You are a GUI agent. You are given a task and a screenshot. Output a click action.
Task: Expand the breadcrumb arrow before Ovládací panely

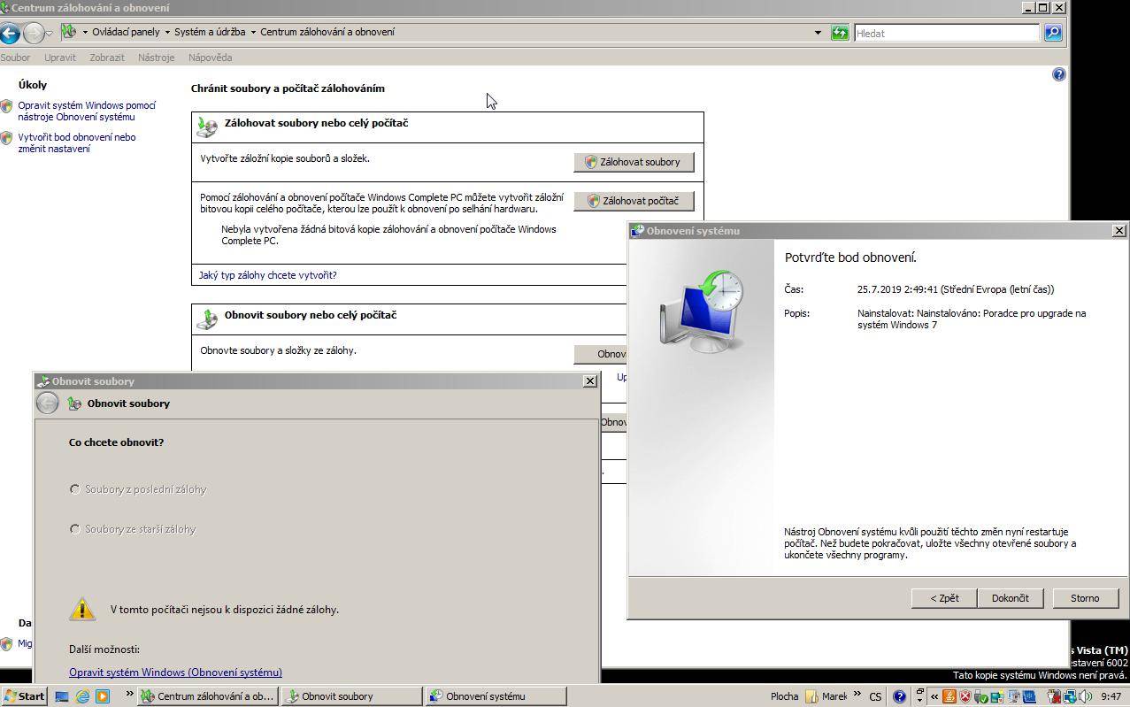(85, 32)
